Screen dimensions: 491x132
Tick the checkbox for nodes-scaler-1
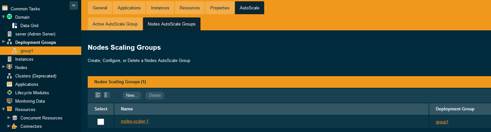pos(101,122)
